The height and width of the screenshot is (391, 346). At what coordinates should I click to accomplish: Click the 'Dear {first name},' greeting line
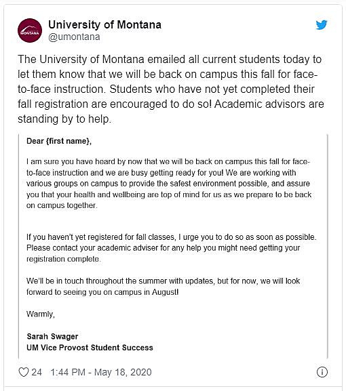(59, 141)
